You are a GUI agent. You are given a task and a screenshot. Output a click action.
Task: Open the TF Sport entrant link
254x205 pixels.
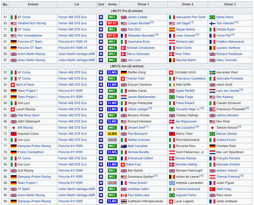(23, 189)
